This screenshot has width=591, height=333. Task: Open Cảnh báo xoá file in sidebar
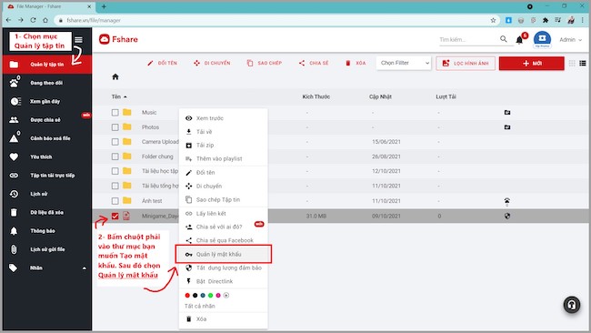(x=47, y=138)
